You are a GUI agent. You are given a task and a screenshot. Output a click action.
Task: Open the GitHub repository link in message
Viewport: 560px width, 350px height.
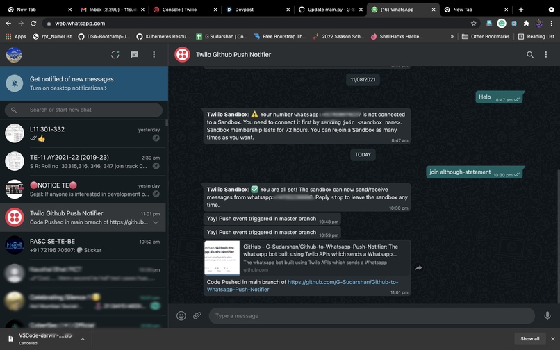(x=302, y=285)
